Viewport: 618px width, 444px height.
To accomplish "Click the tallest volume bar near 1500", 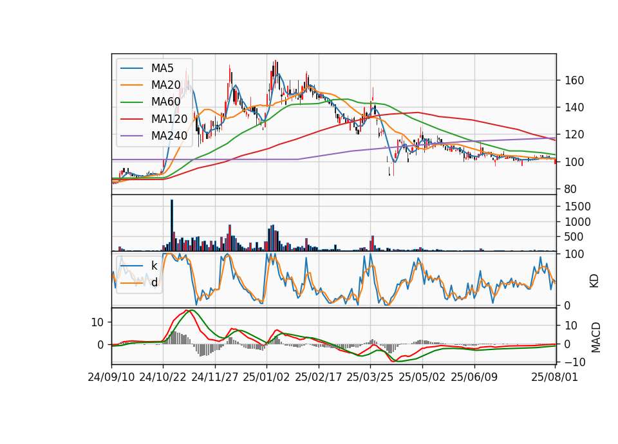I will 172,225.
